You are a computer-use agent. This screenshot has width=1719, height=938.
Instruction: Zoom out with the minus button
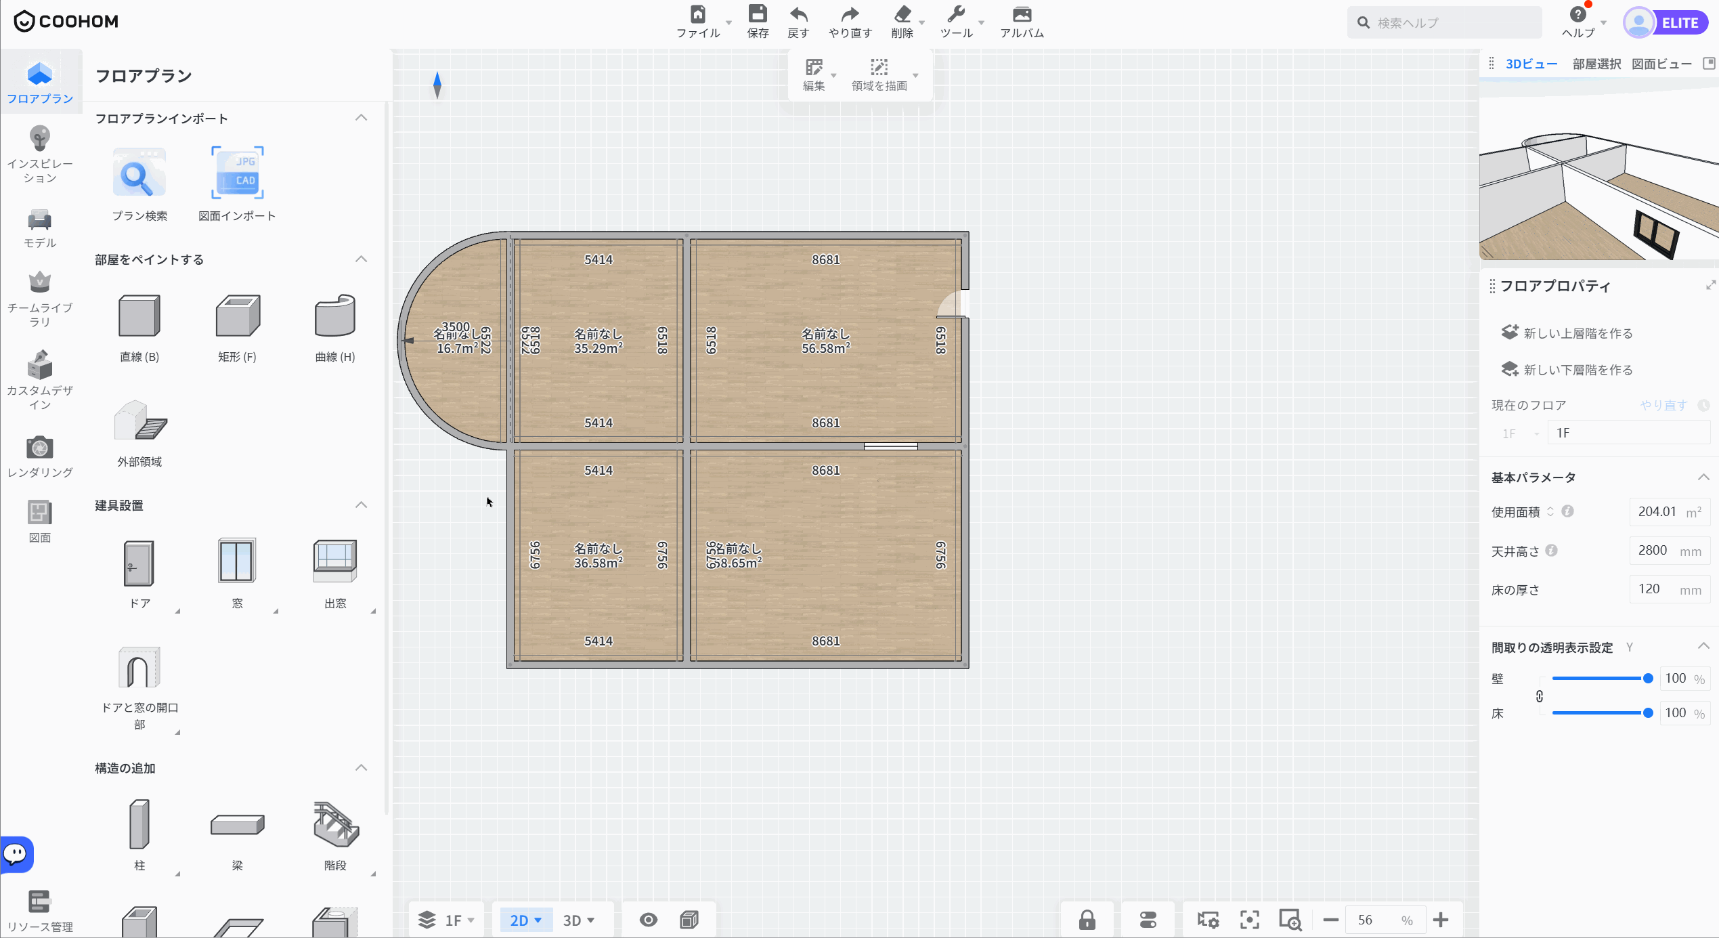pos(1330,920)
